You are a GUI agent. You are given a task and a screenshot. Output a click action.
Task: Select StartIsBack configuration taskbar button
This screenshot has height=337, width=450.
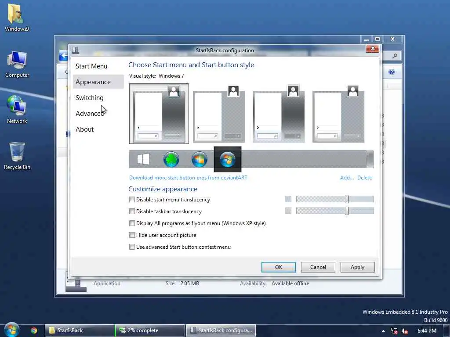pos(221,330)
